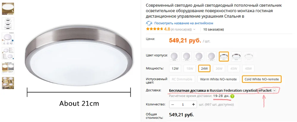The height and width of the screenshot is (122, 297).
Task: Select the first white lamp body color swatch
Action: pyautogui.click(x=174, y=57)
